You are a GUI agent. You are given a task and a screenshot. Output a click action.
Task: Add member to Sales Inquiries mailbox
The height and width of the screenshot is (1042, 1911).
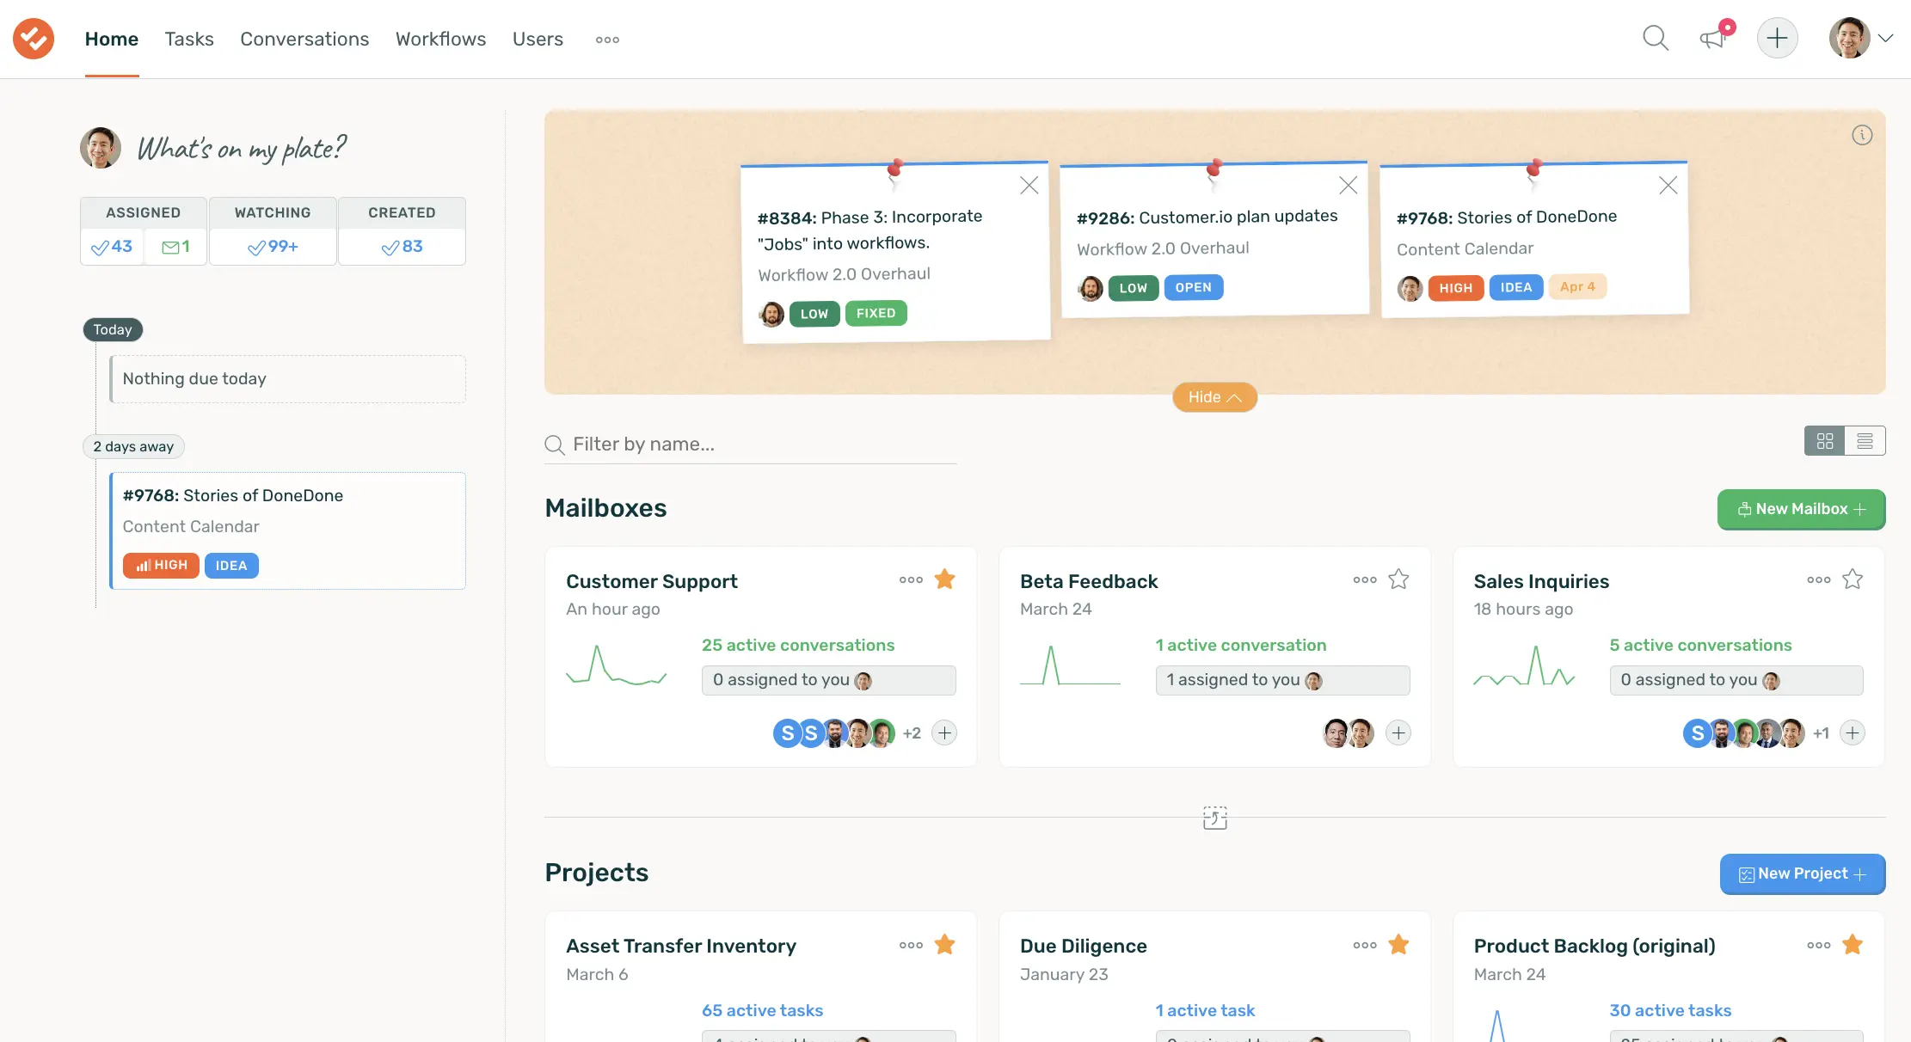pyautogui.click(x=1853, y=733)
